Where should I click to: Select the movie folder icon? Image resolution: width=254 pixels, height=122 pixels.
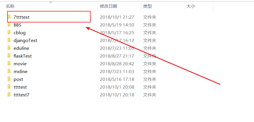pyautogui.click(x=9, y=64)
